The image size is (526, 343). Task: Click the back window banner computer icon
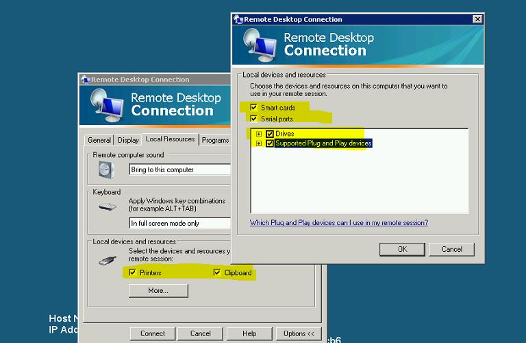(107, 105)
